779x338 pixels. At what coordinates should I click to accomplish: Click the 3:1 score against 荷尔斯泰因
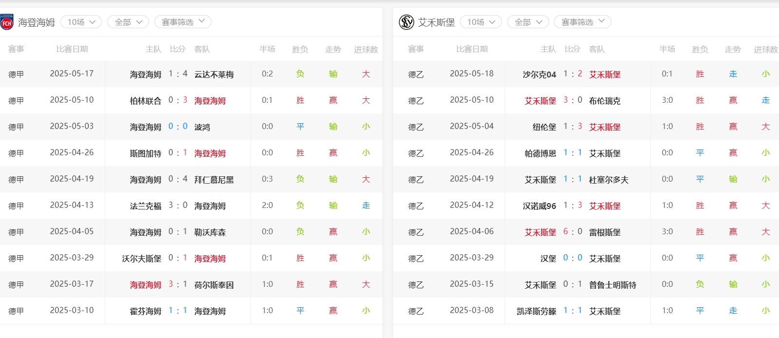click(178, 284)
